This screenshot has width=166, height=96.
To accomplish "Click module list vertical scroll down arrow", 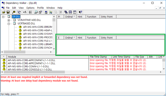I will point(164,69).
